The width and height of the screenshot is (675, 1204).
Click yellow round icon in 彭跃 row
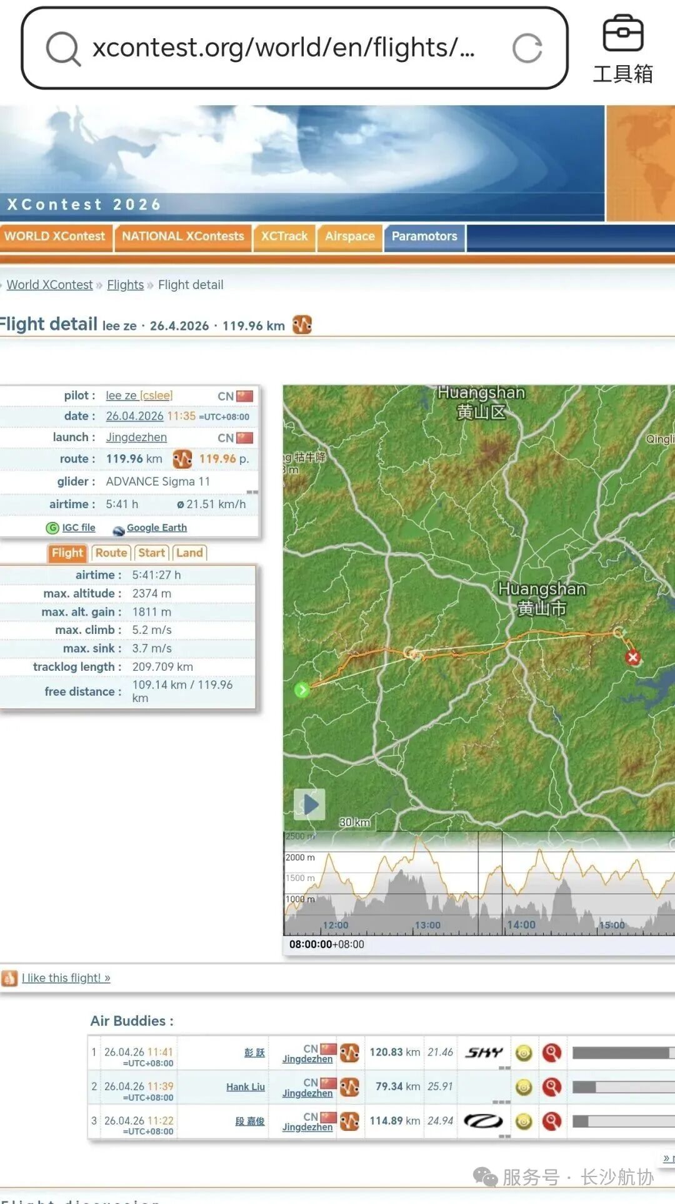[x=524, y=1053]
